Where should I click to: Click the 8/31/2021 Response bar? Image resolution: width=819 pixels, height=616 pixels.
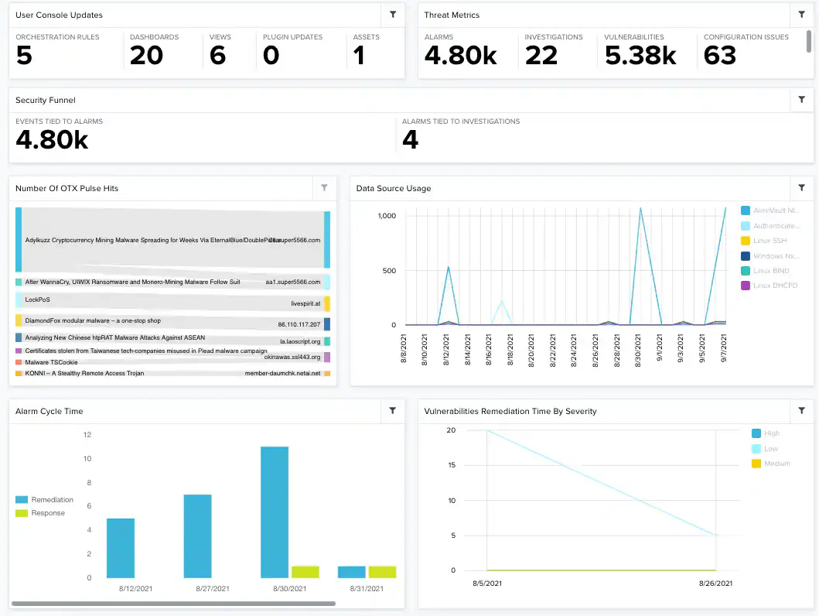(x=382, y=572)
